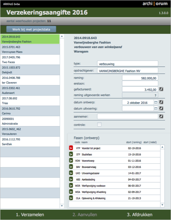Screen dimensions: 171x220
Task: Click the start date 01-11-2016
Action: [135, 161]
